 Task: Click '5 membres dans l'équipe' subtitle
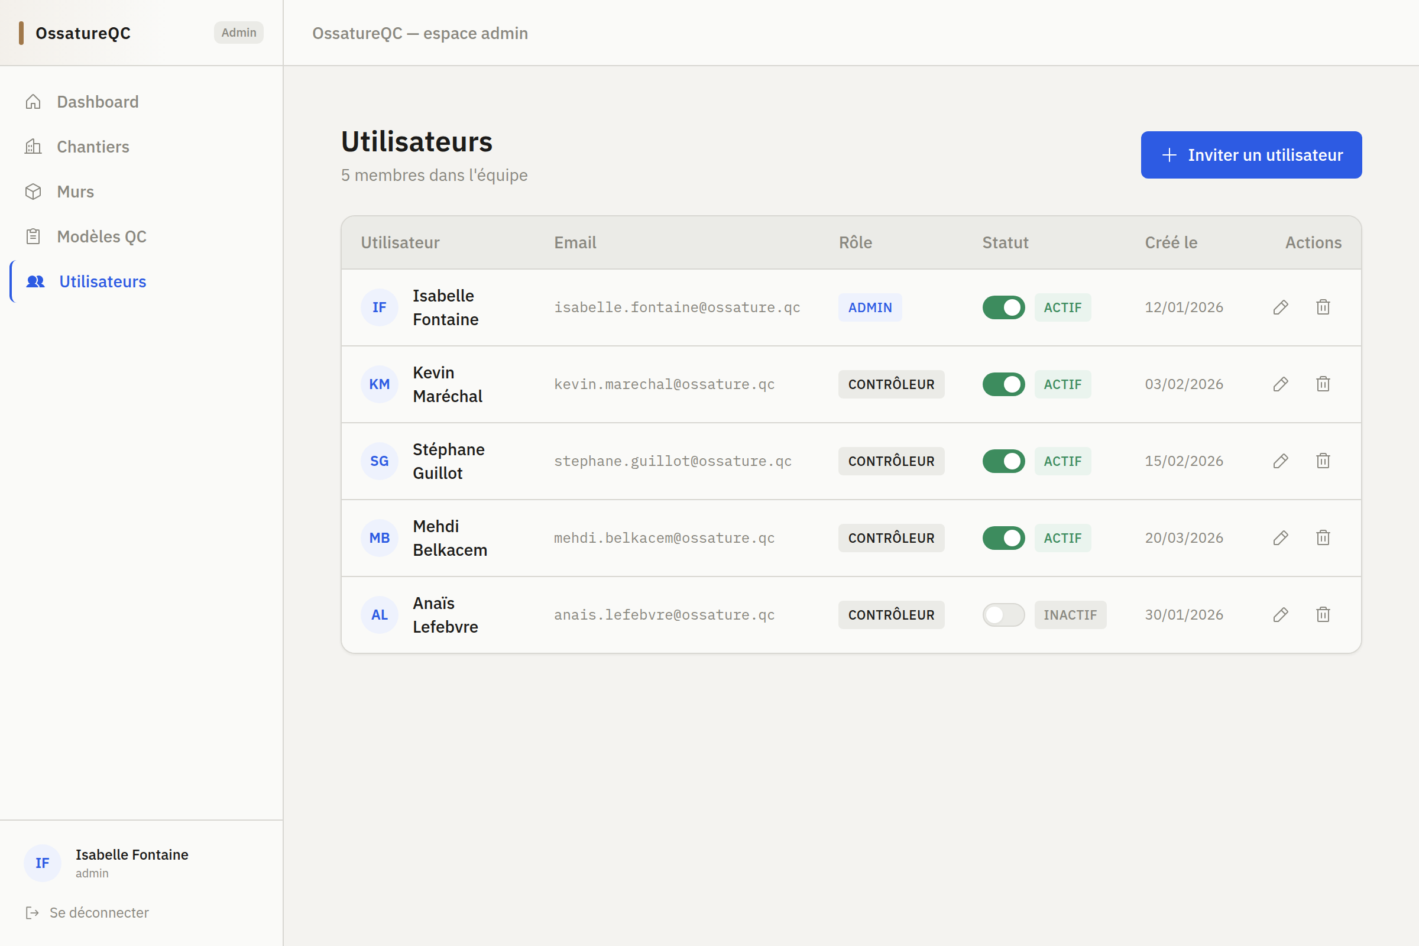coord(434,175)
